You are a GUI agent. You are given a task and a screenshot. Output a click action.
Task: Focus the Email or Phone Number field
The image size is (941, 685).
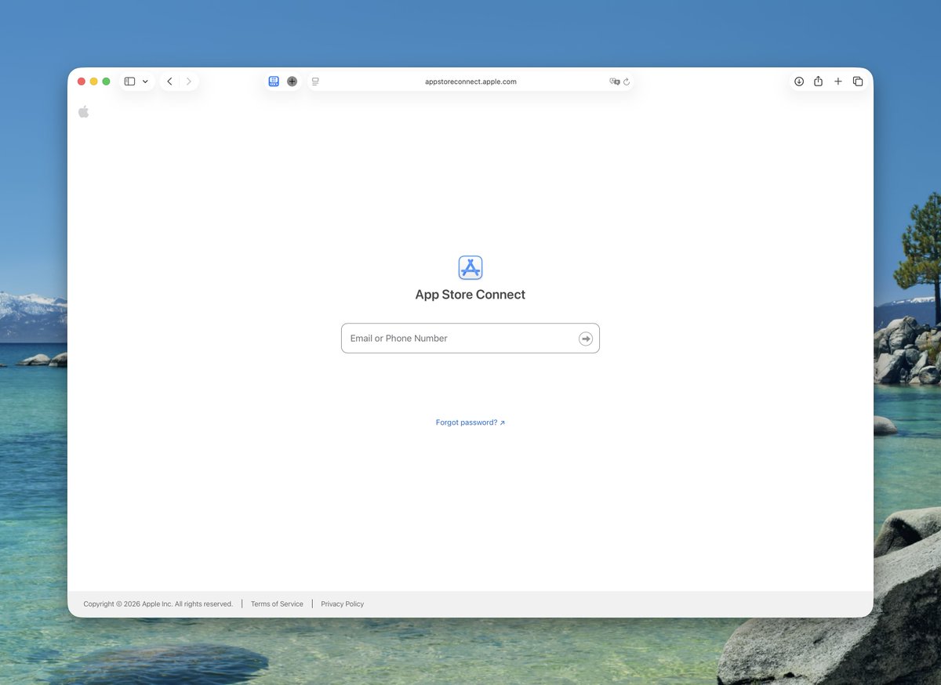click(470, 339)
